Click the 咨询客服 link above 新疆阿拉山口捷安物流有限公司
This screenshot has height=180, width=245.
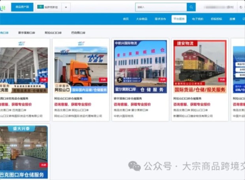pos(181,104)
